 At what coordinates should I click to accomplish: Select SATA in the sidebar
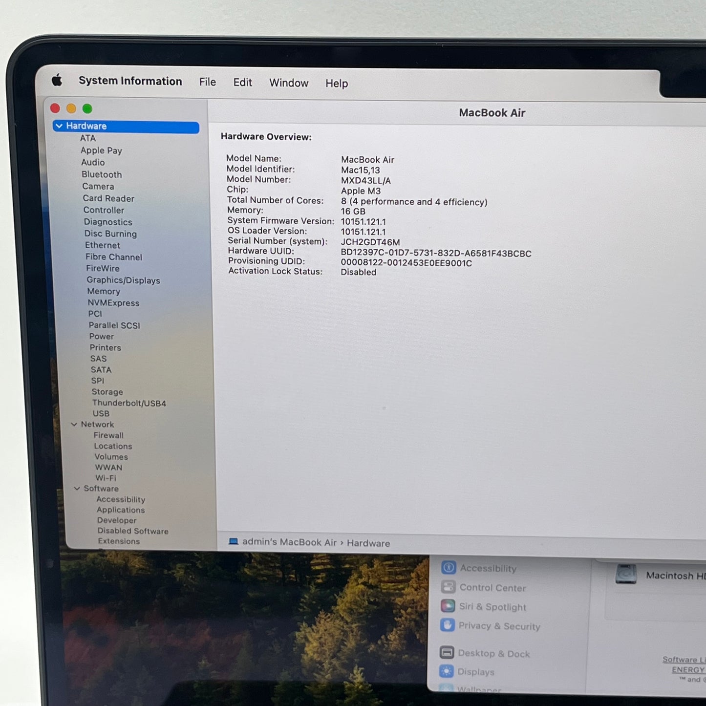[101, 370]
